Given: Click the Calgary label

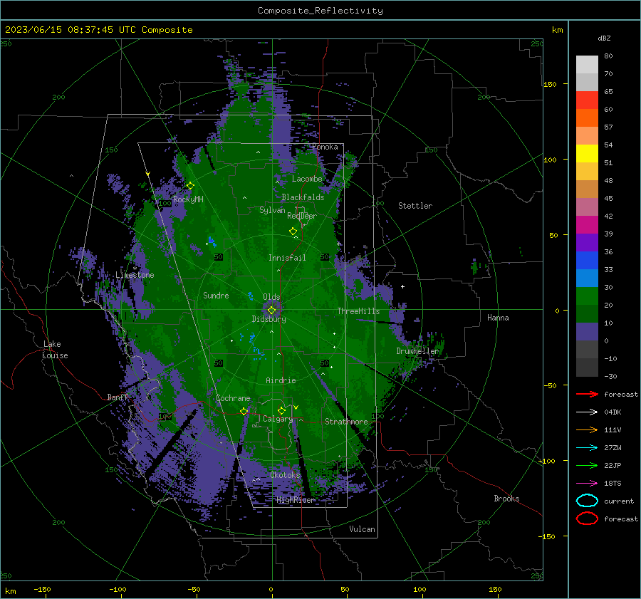Looking at the screenshot, I should 278,419.
